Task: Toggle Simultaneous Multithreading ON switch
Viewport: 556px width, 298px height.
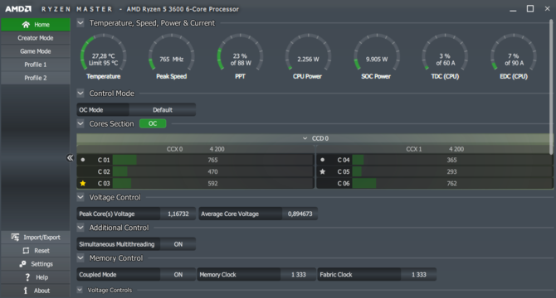Action: [x=178, y=244]
